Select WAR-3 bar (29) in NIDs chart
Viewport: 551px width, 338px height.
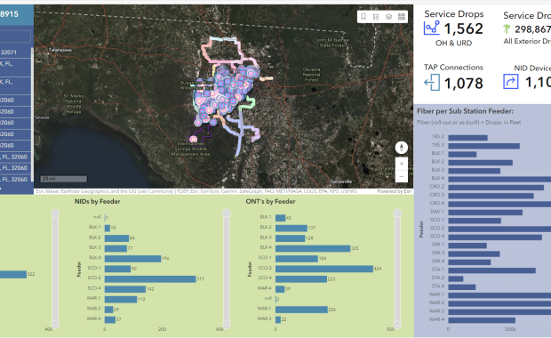109,310
